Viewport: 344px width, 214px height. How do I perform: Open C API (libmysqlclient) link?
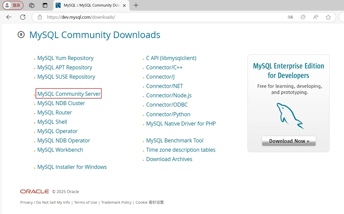click(171, 58)
